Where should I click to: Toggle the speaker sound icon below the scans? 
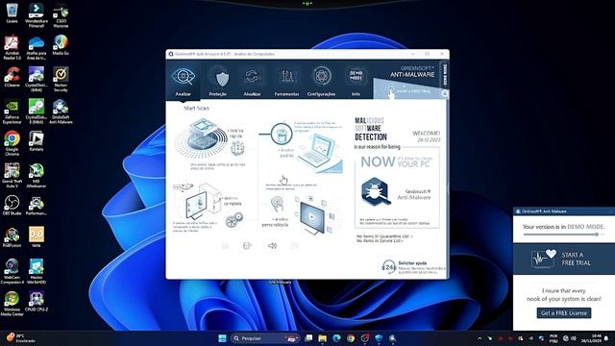[x=272, y=246]
